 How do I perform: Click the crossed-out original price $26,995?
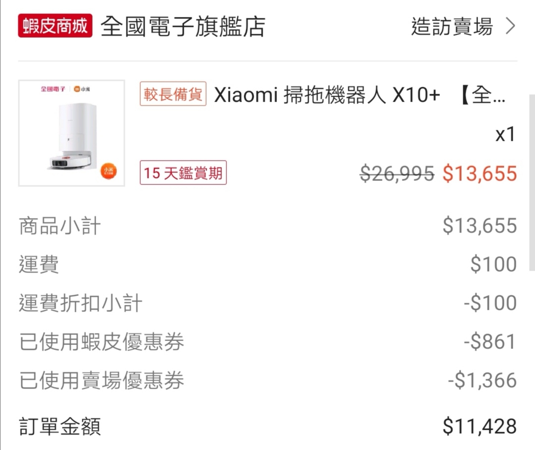pos(397,173)
